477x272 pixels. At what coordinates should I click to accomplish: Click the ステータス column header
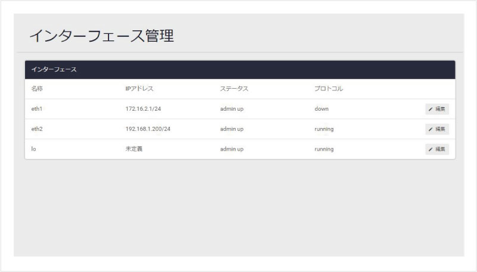pos(234,89)
